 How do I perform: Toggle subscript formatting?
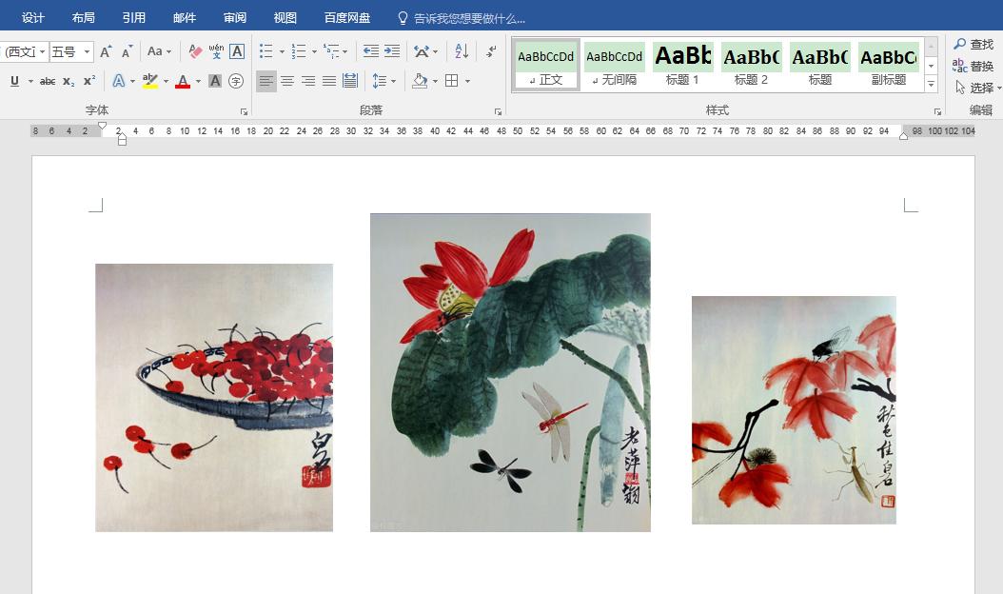[x=69, y=82]
